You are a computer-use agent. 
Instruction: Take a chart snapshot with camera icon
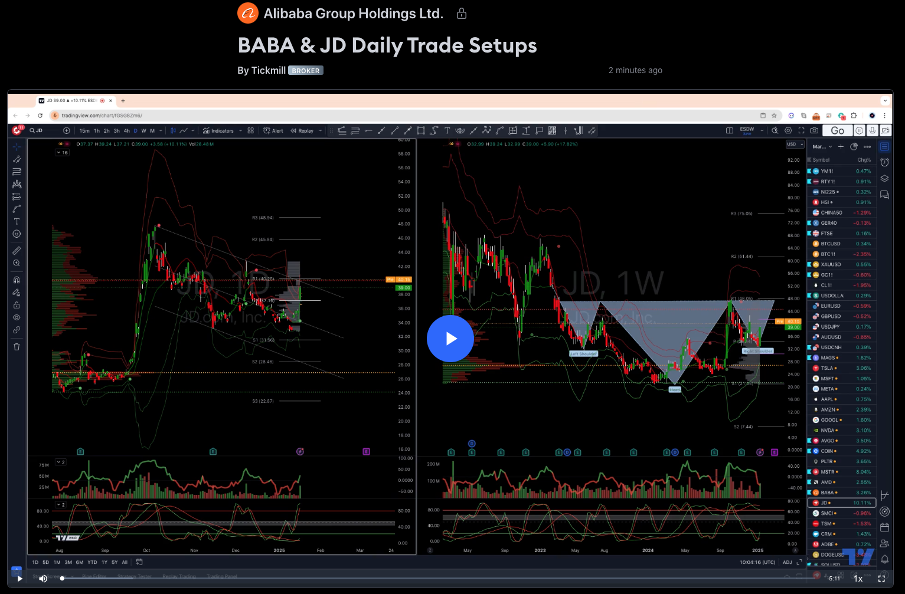pyautogui.click(x=815, y=130)
